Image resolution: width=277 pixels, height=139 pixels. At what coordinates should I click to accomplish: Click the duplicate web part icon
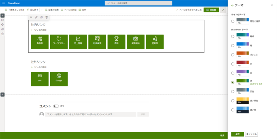[x=42, y=17]
